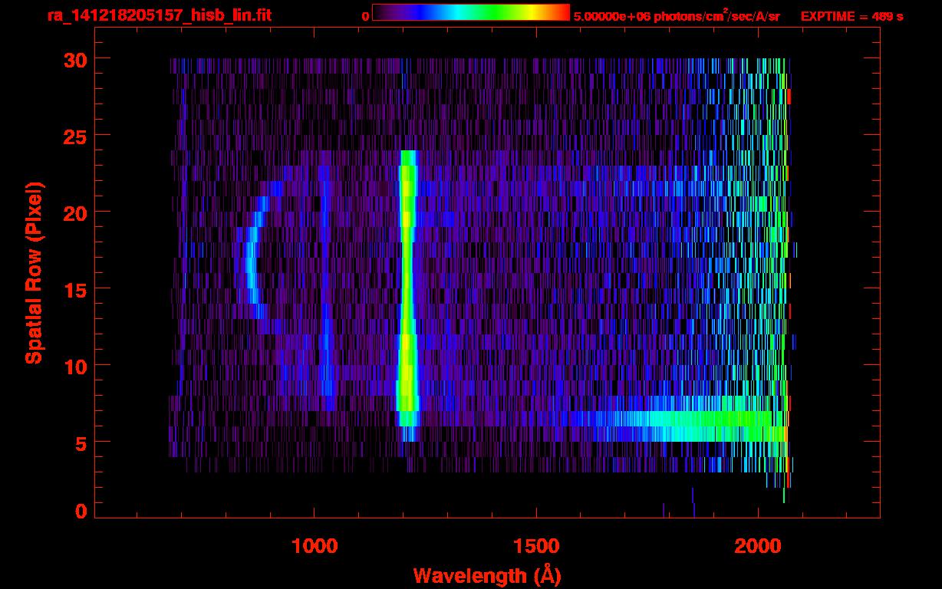
Task: Click the y-axis tick label 25
Action: click(74, 136)
